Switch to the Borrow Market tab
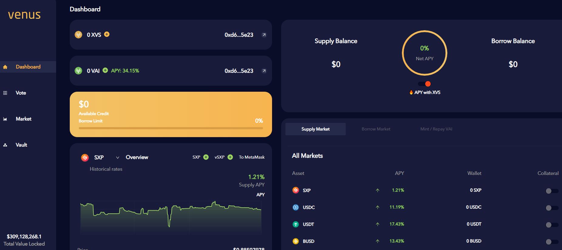 pyautogui.click(x=376, y=129)
